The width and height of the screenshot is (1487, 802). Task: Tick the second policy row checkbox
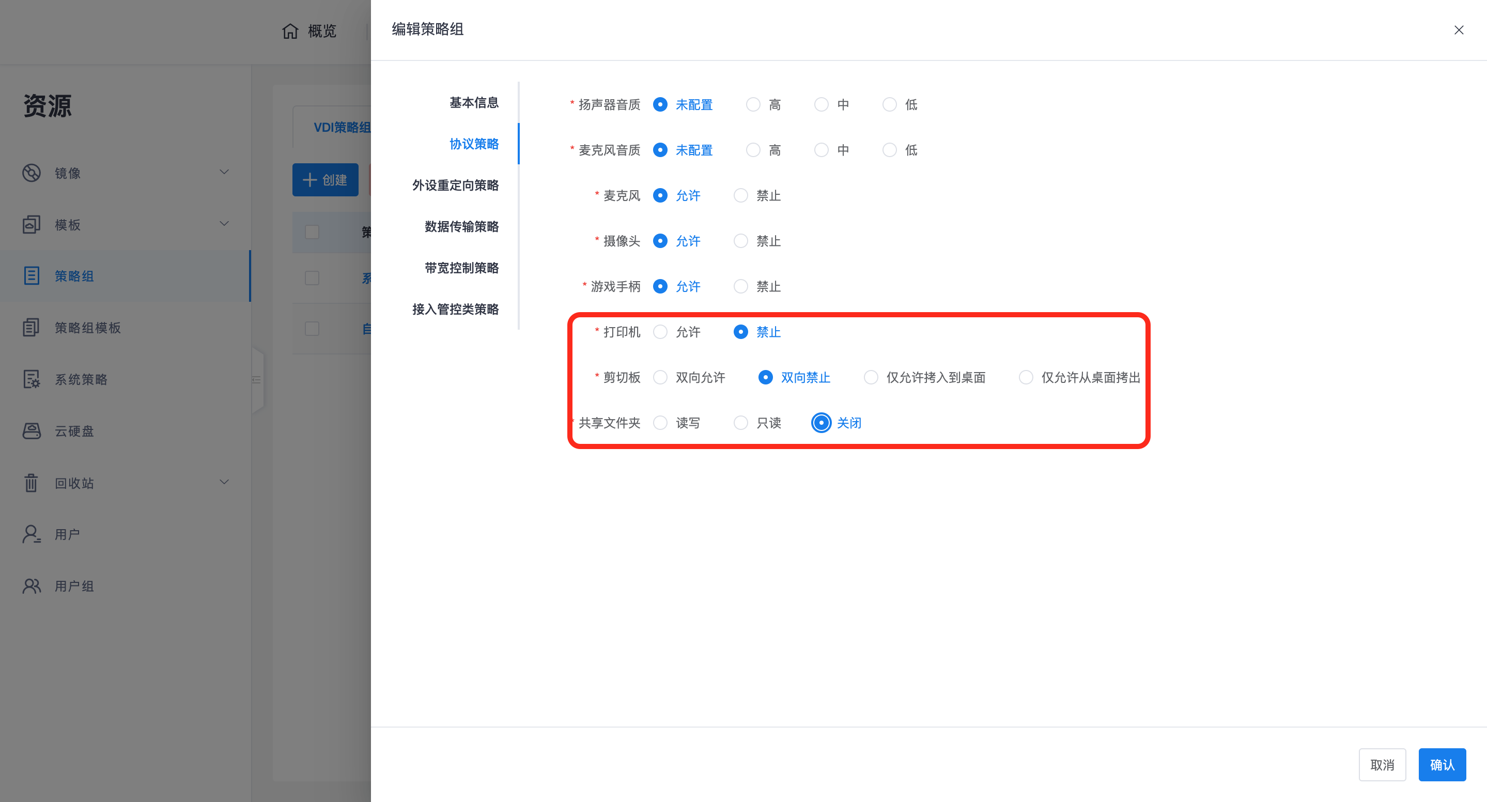click(x=312, y=329)
